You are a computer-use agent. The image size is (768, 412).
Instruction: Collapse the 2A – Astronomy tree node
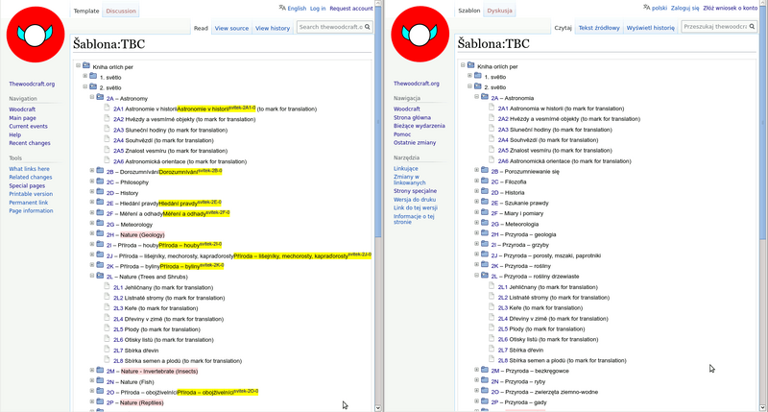pos(91,97)
